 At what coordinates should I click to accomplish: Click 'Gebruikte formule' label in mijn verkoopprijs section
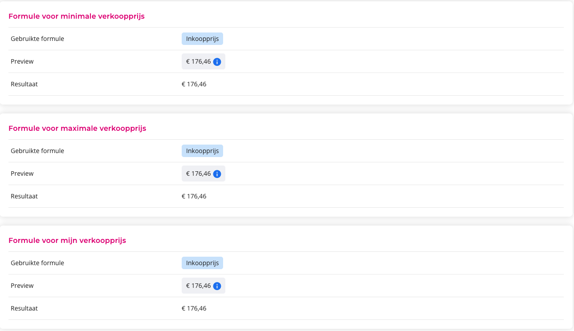click(x=37, y=263)
